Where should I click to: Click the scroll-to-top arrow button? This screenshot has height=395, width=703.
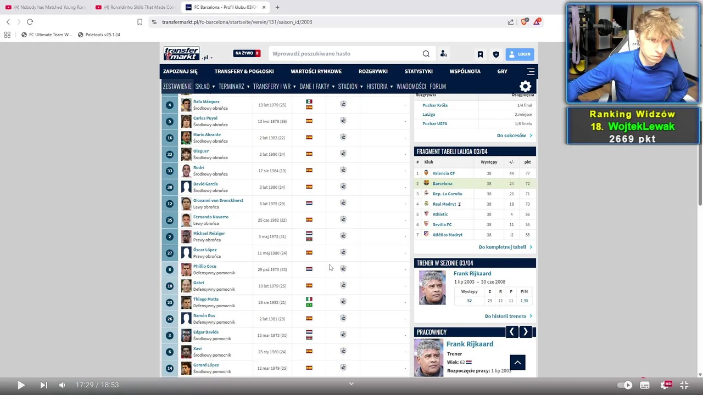coord(517,363)
